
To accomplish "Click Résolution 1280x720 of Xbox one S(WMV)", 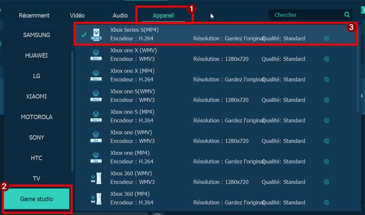I will point(221,100).
